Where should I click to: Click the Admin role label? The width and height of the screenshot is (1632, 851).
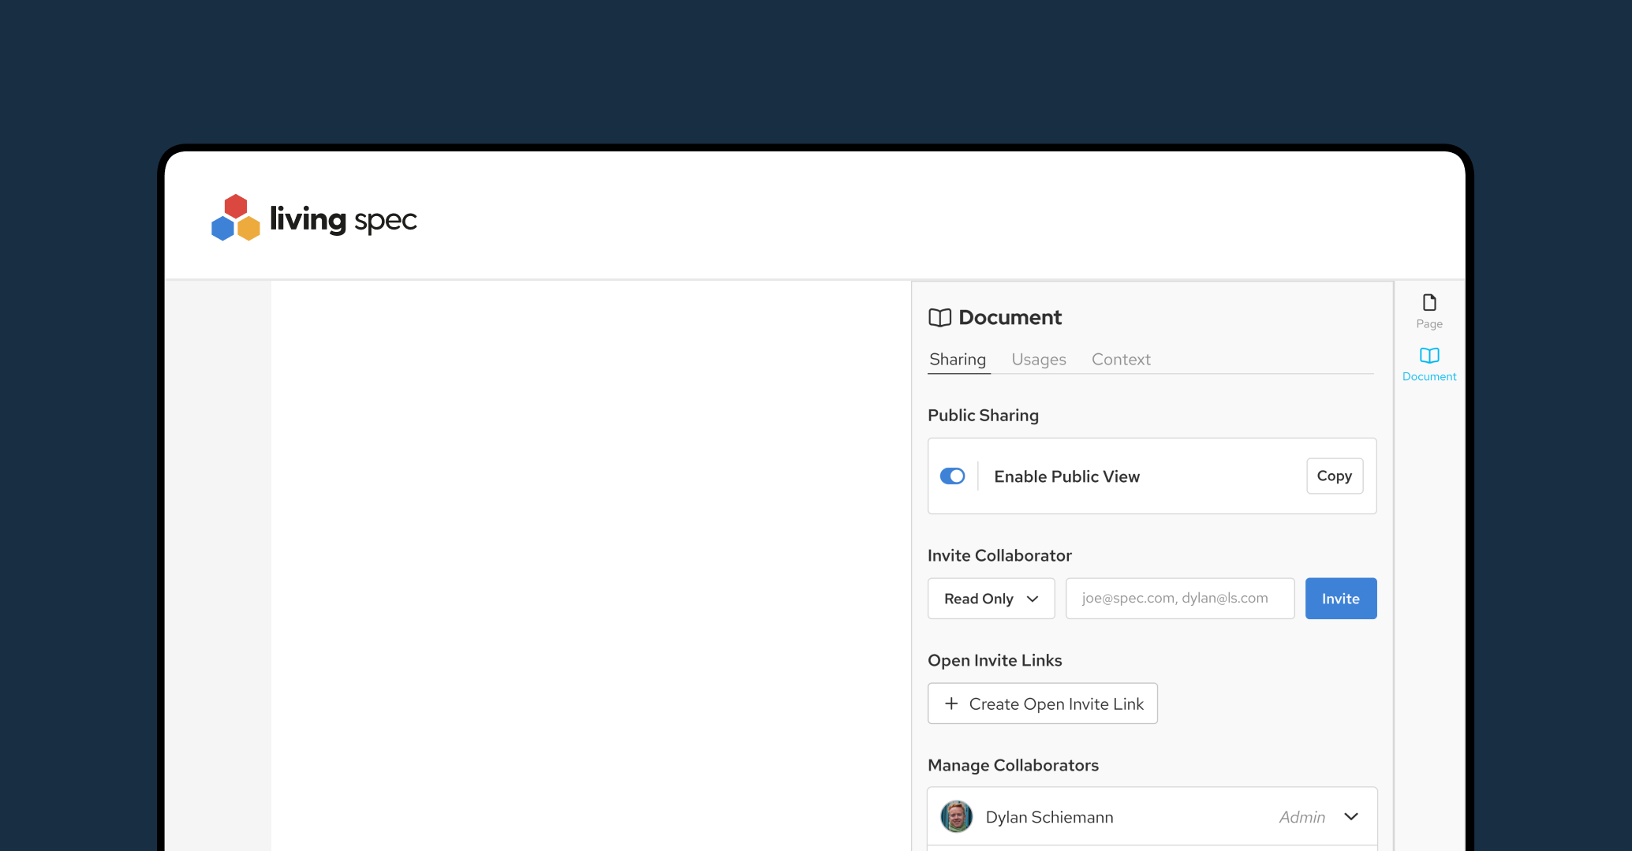pyautogui.click(x=1301, y=817)
